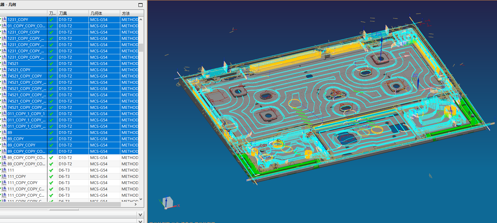Viewport: 497px width, 223px height.
Task: Expand the first collapsed section below the operation list
Action: tap(140, 215)
